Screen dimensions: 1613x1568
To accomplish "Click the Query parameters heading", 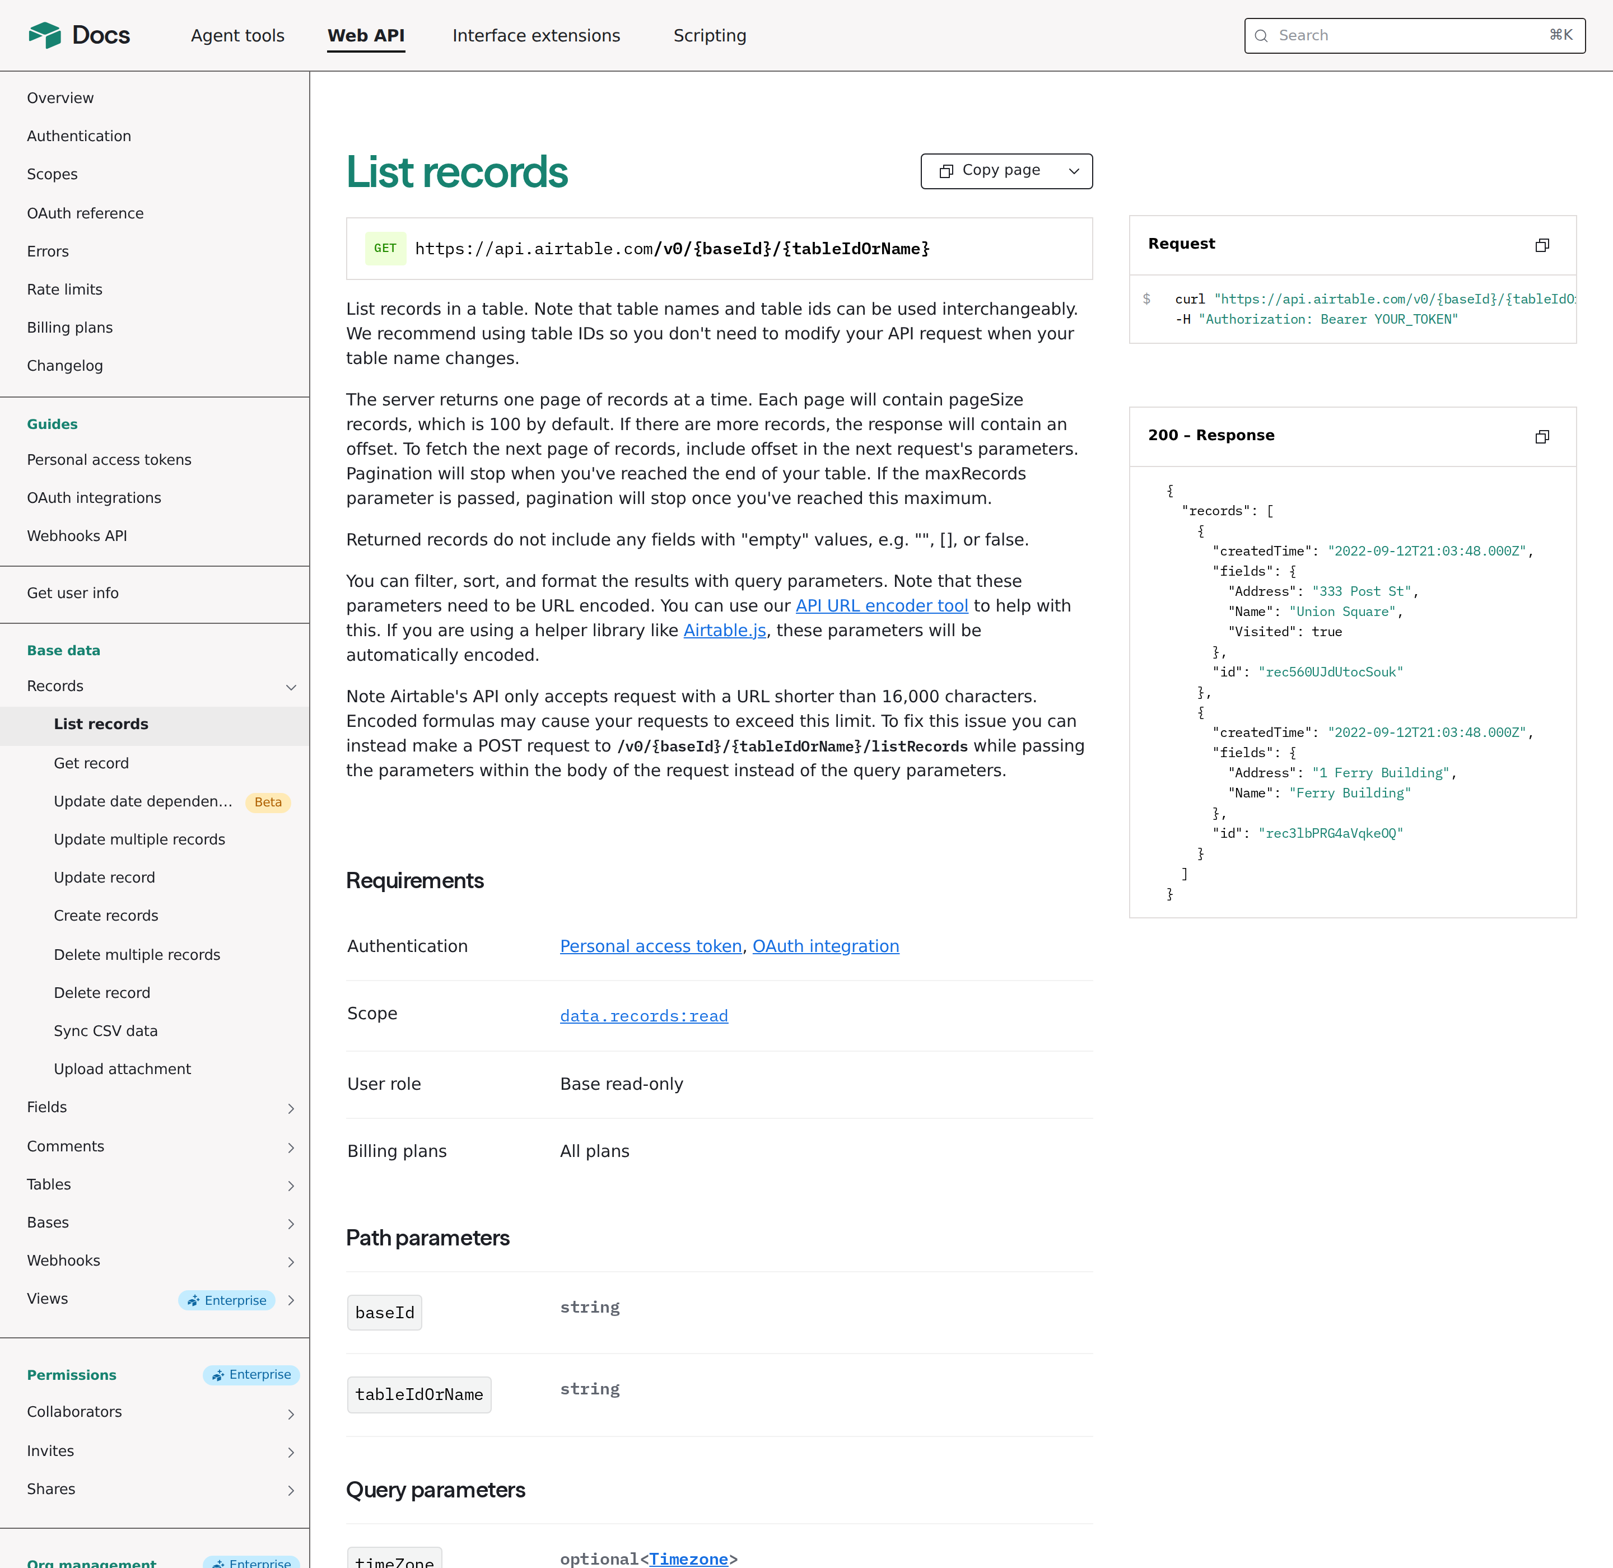I will pos(436,1490).
